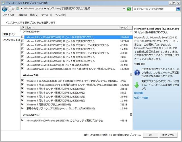The width and height of the screenshot is (182, 142).
Task: Collapse the Windows 7 (8) group
Action: [131, 75]
